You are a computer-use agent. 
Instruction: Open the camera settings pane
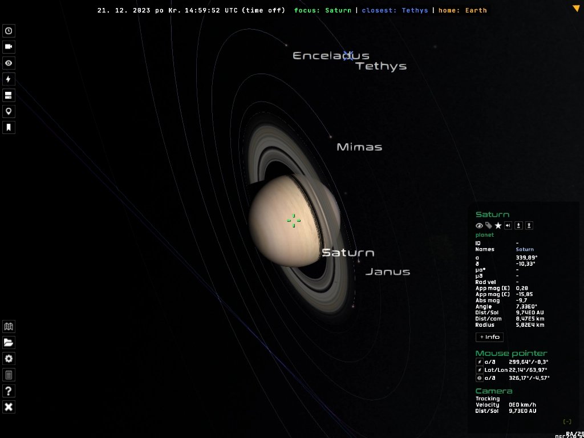pyautogui.click(x=9, y=47)
